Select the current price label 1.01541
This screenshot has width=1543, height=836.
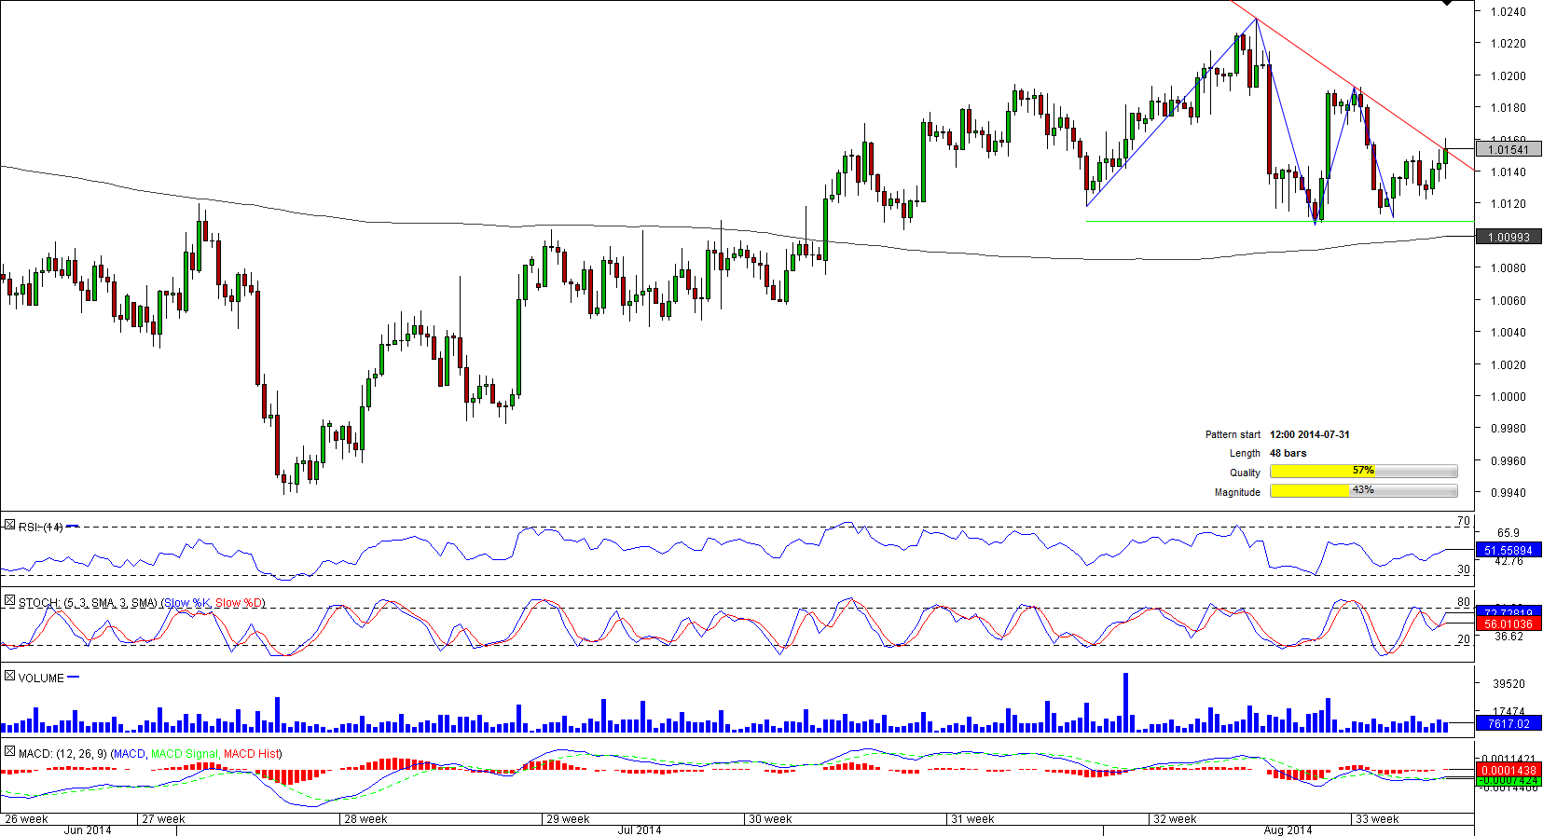tap(1508, 149)
